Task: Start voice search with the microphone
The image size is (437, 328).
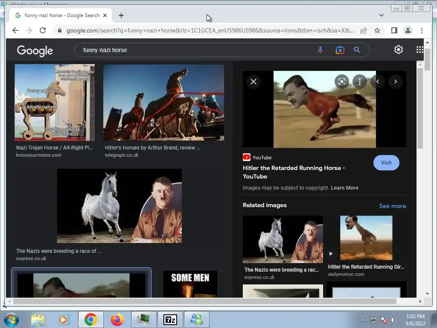Action: 320,50
